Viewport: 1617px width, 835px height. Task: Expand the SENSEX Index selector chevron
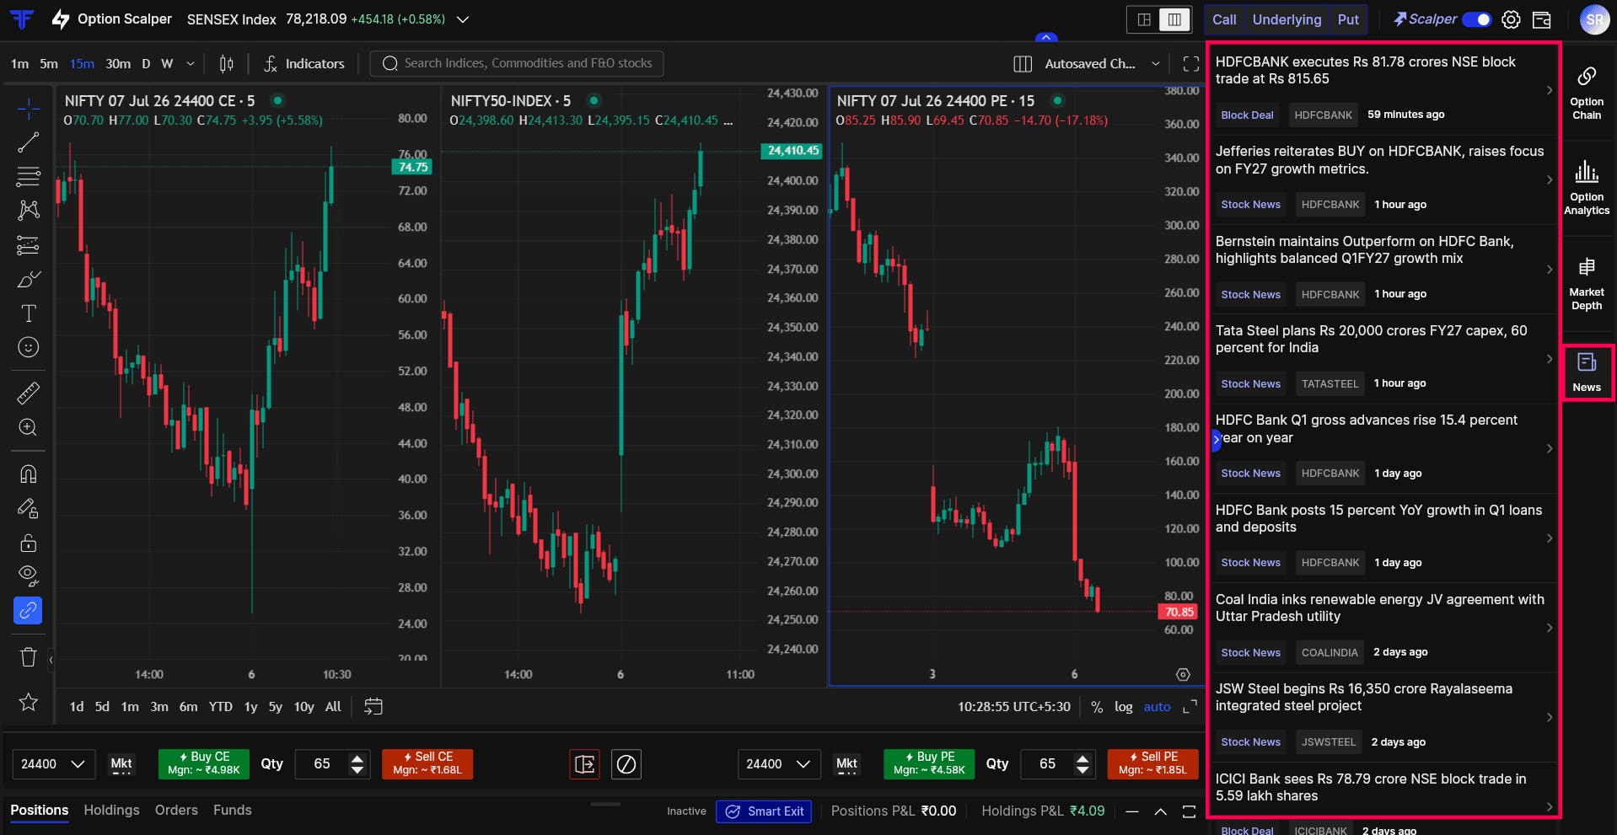click(x=463, y=19)
